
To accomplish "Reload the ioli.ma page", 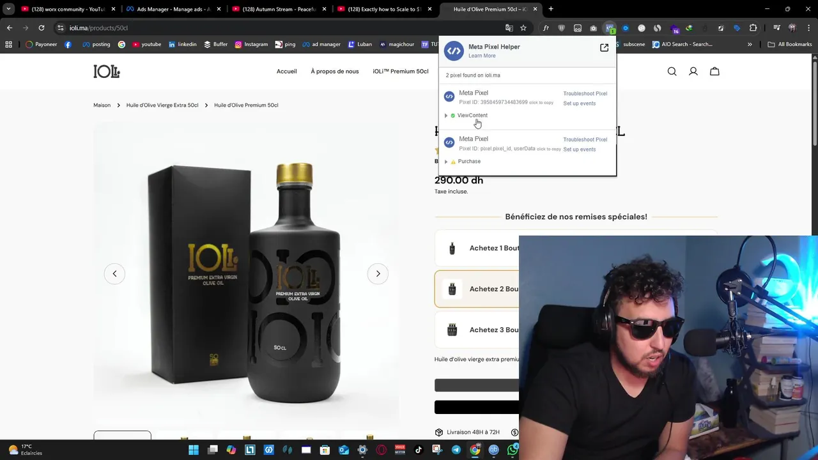I will [41, 28].
